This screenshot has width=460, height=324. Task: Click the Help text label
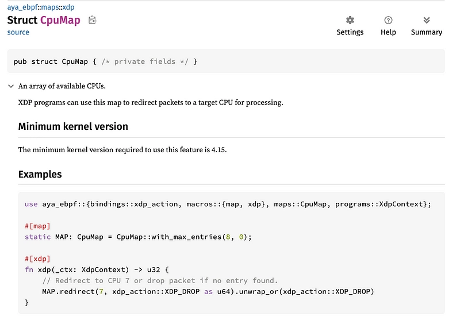click(388, 32)
